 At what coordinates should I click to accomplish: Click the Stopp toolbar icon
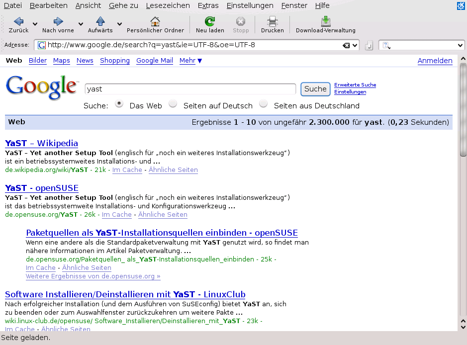coord(241,21)
